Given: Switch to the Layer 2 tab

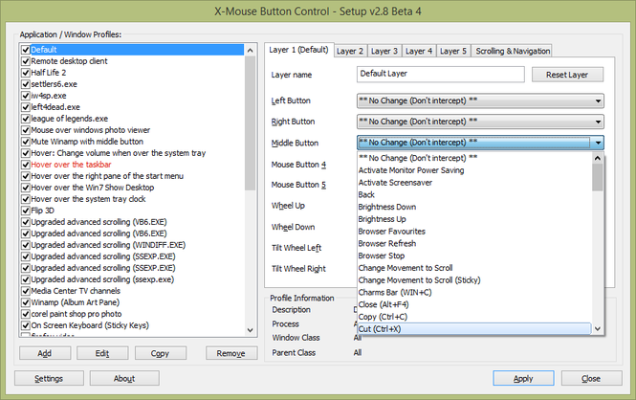Looking at the screenshot, I should [x=350, y=51].
